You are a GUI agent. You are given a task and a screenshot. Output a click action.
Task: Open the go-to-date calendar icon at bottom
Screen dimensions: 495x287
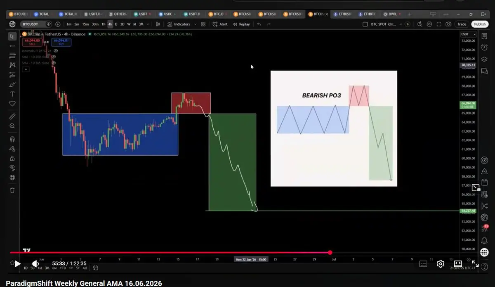click(96, 268)
